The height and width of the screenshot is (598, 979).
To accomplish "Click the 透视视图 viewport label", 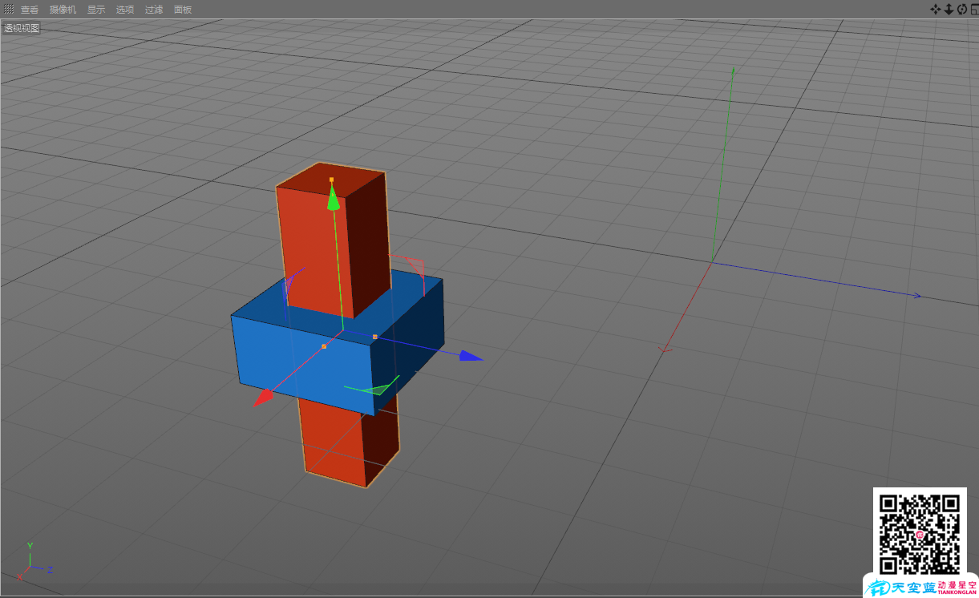I will tap(22, 28).
